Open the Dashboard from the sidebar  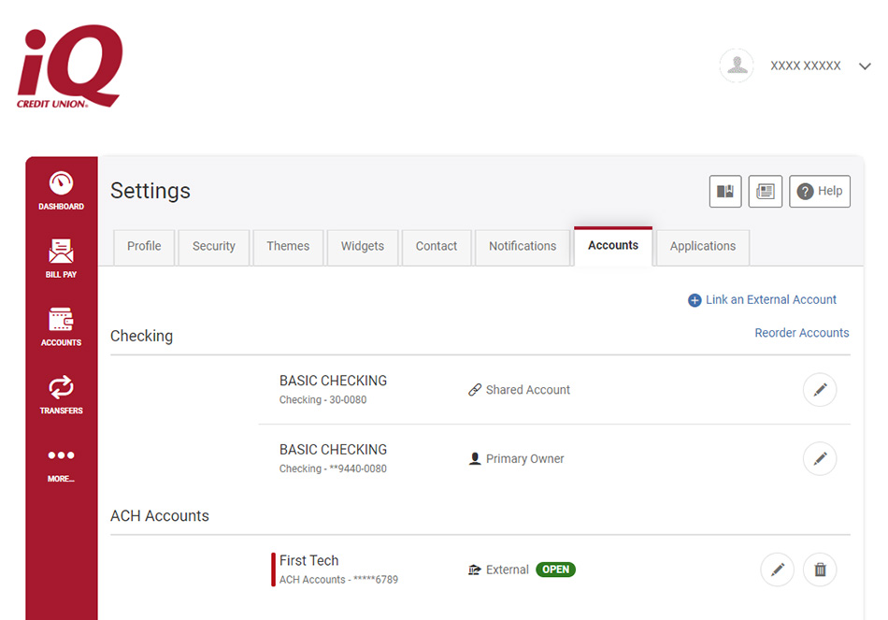[x=61, y=190]
